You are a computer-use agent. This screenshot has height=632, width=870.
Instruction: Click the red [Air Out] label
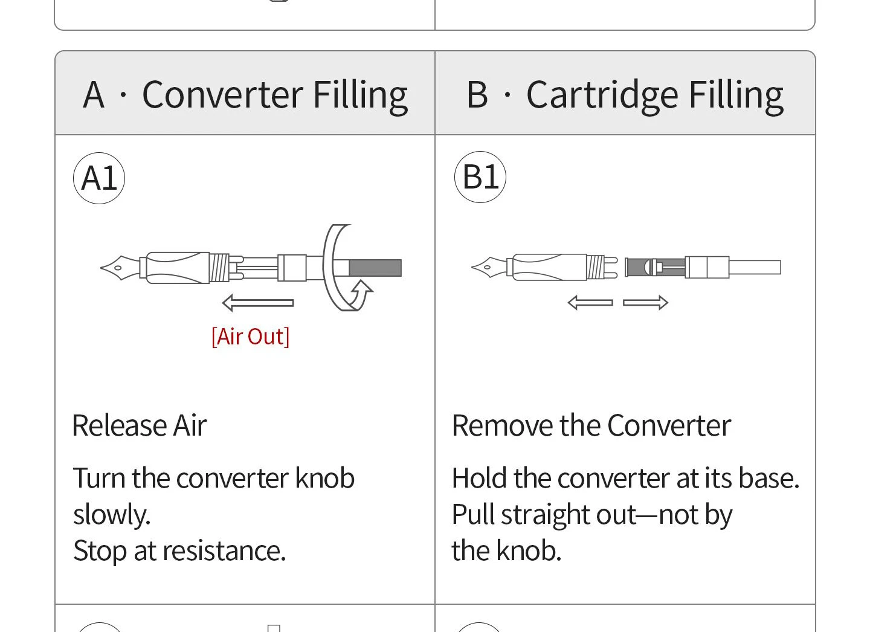click(250, 337)
